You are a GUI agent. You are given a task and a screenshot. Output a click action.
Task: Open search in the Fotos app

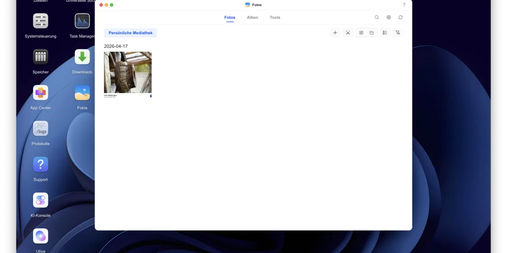tap(377, 17)
